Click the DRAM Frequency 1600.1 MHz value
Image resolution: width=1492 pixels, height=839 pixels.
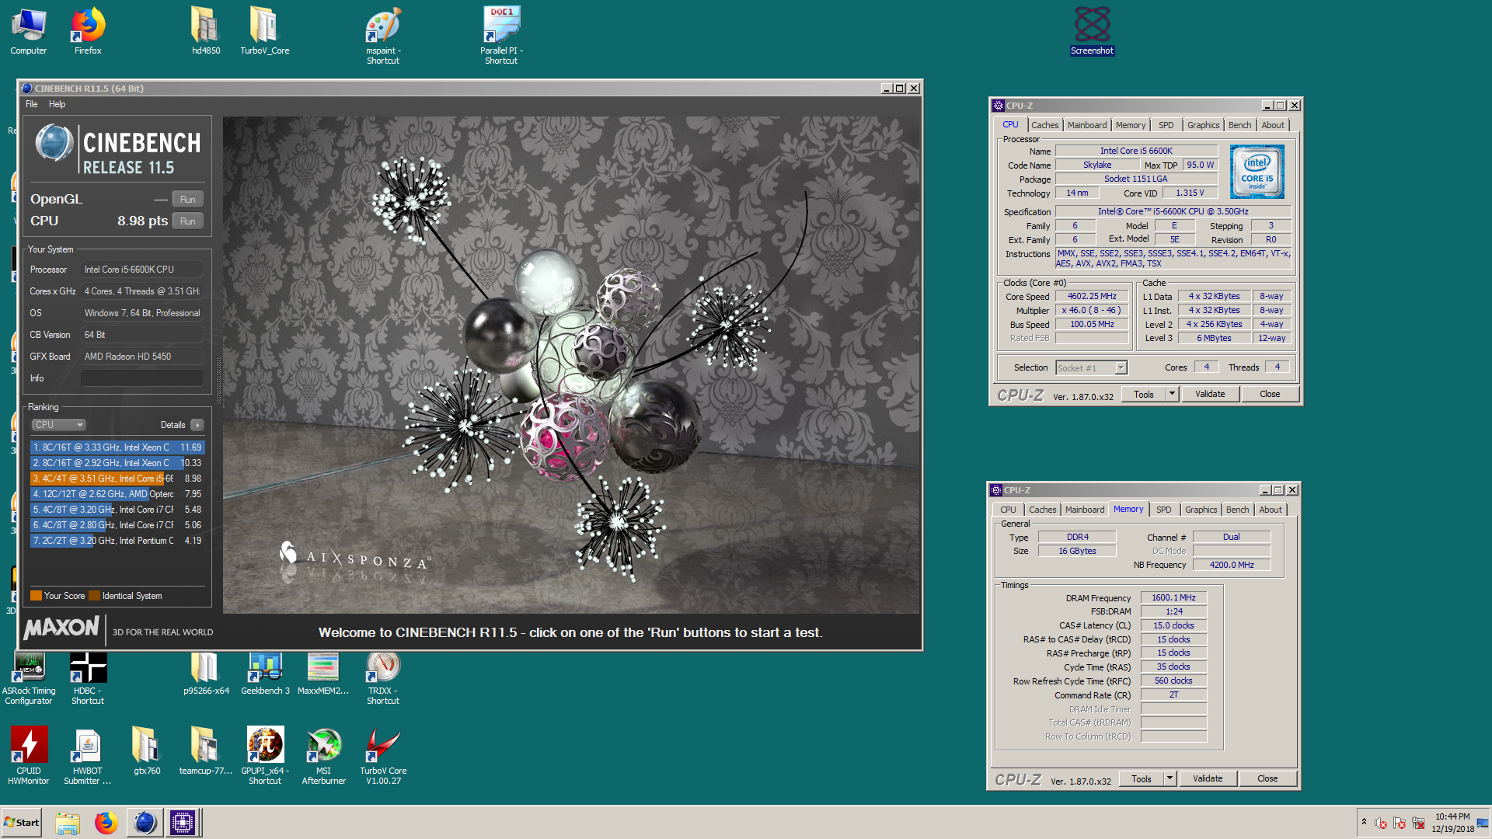pos(1173,598)
